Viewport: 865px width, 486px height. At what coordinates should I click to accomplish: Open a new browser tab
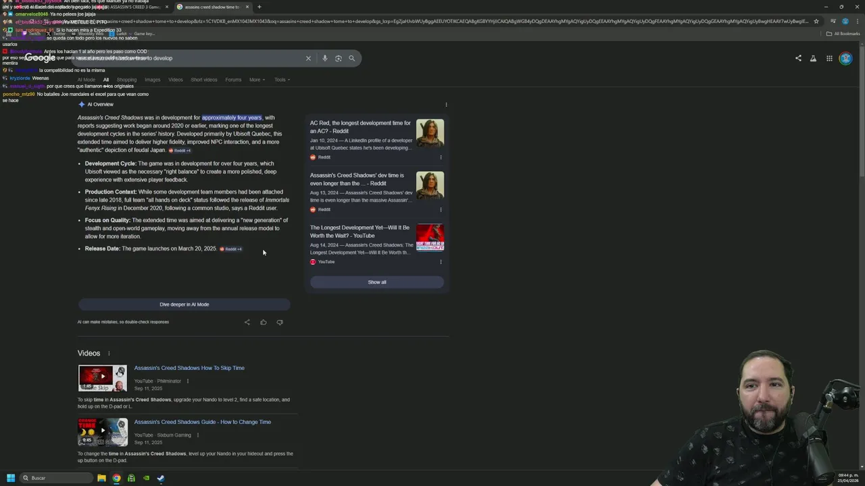point(259,7)
